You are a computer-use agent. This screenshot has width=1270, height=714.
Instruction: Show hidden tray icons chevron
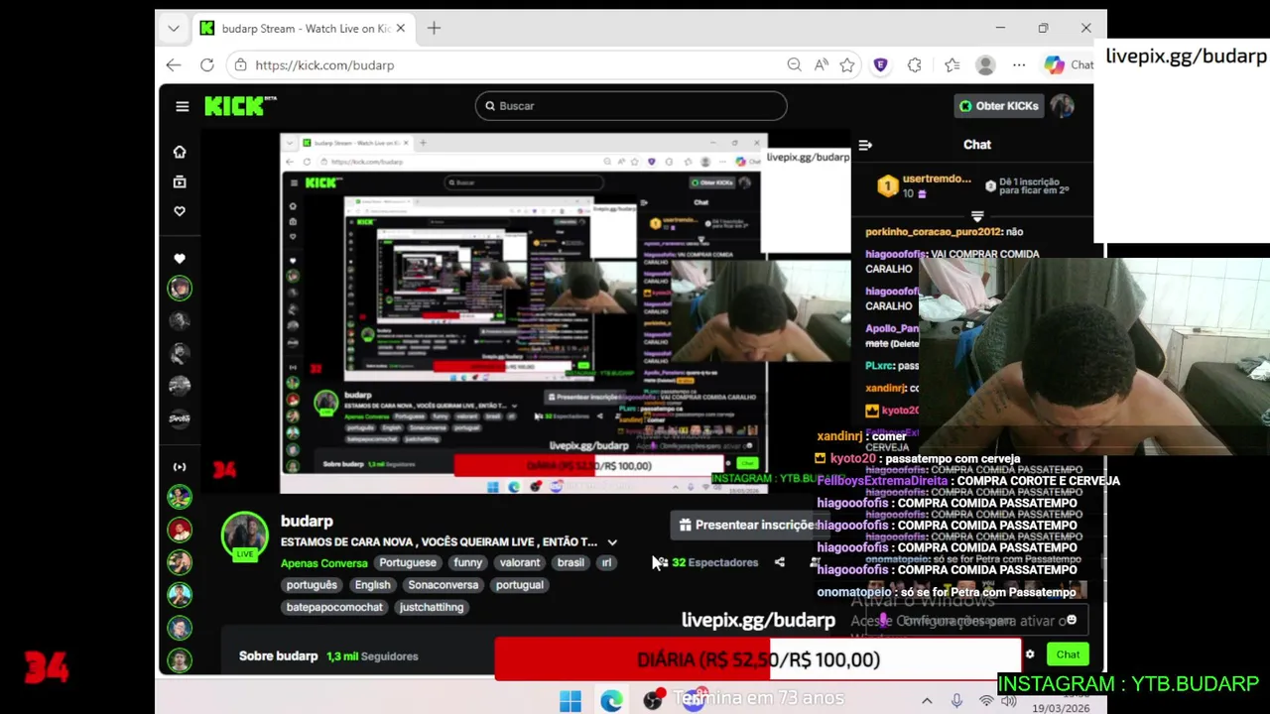[927, 701]
